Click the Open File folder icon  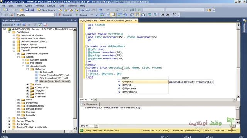pos(22,10)
